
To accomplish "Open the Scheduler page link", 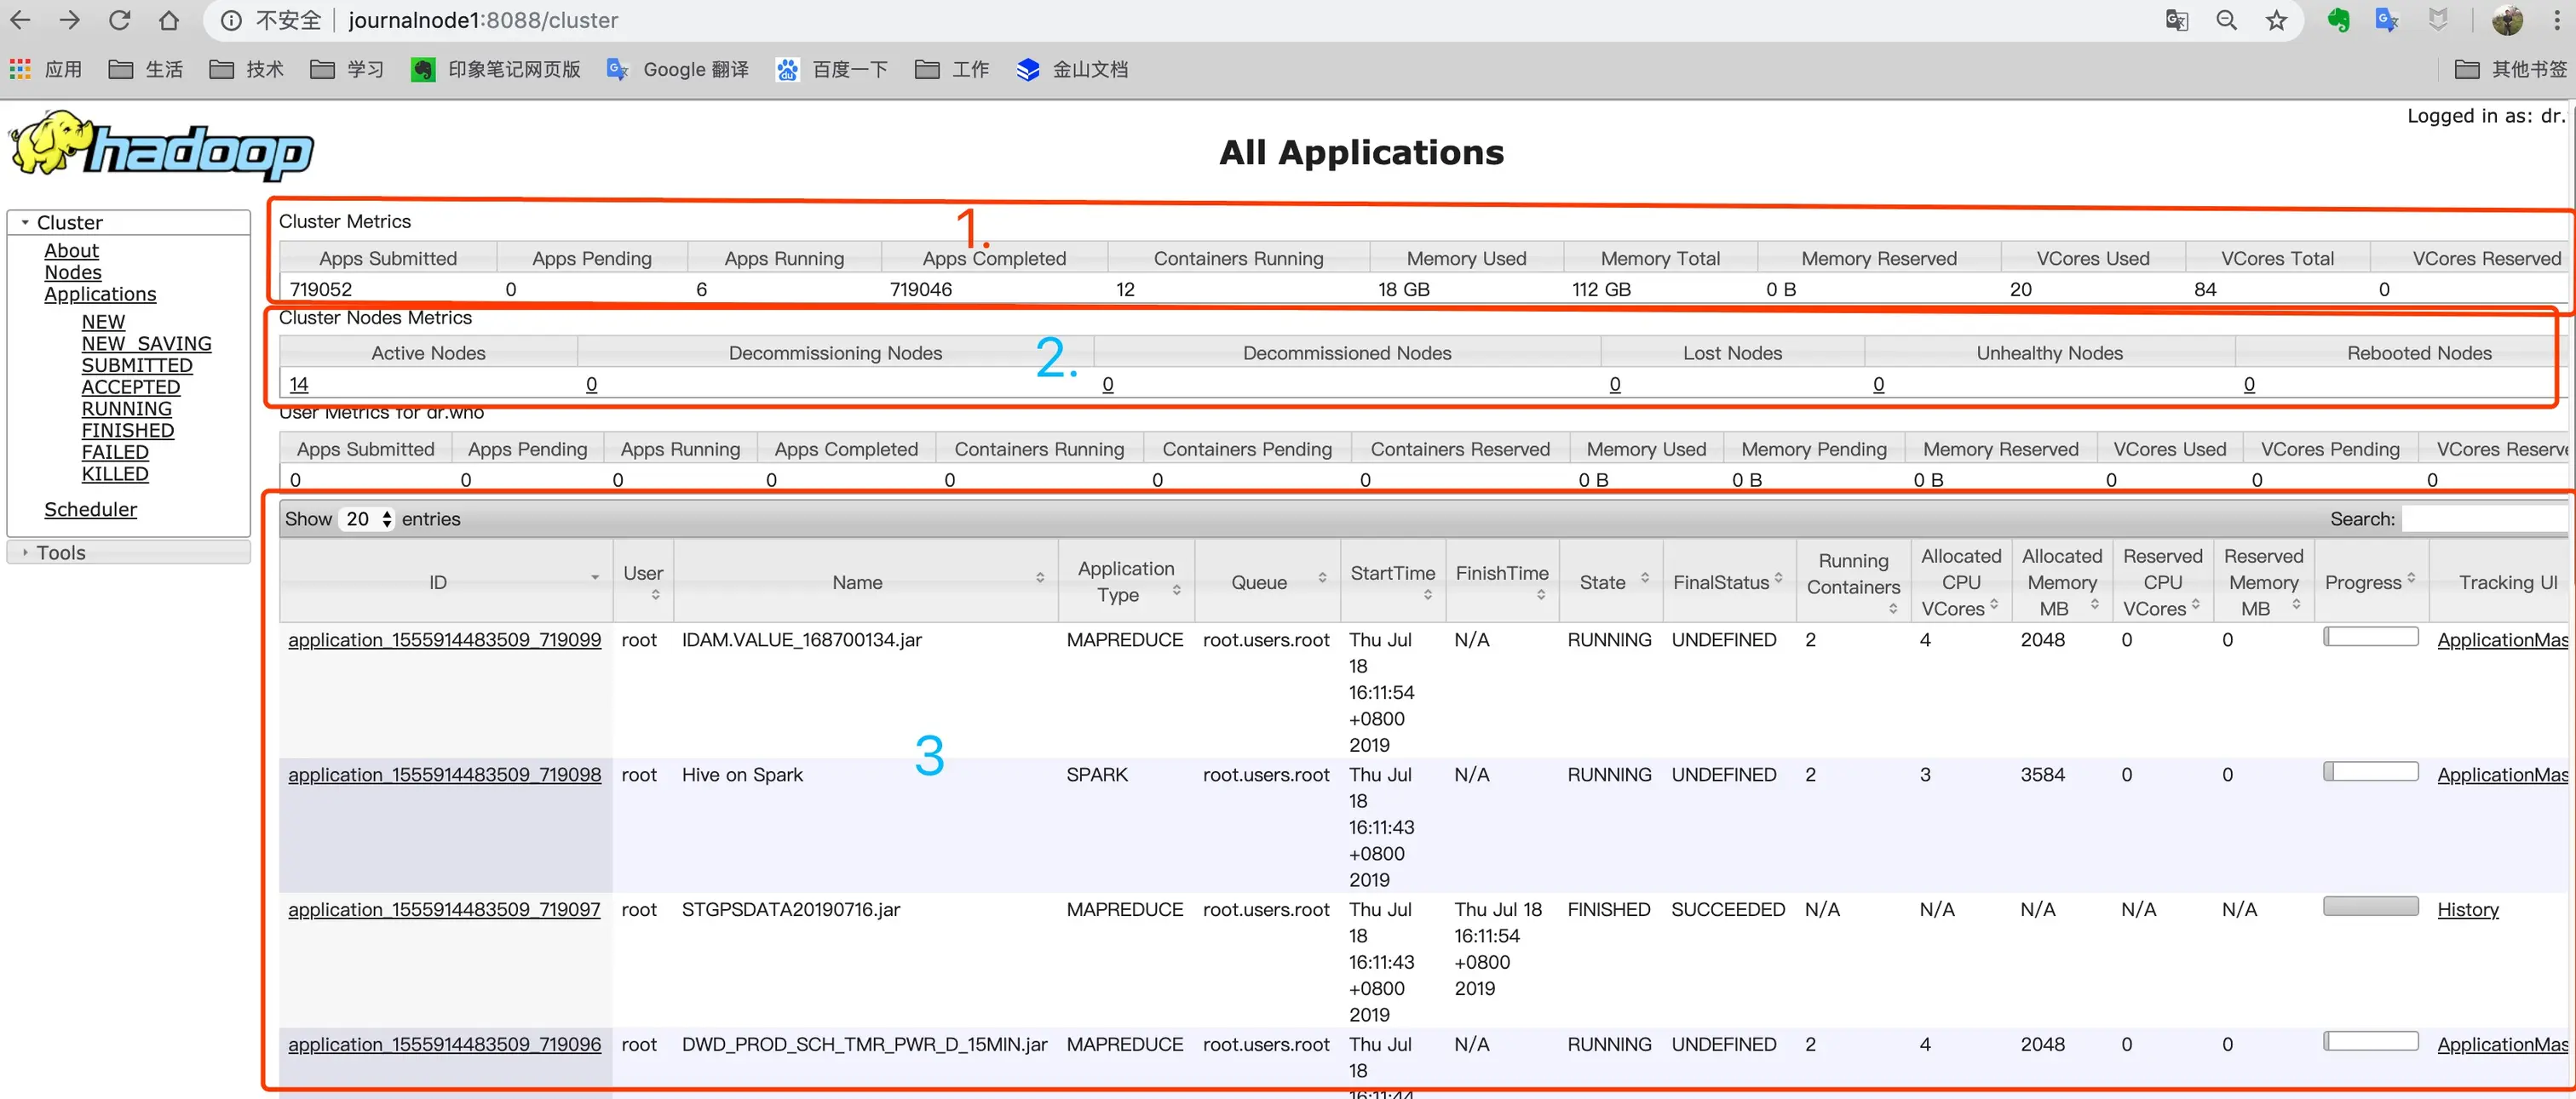I will coord(90,510).
